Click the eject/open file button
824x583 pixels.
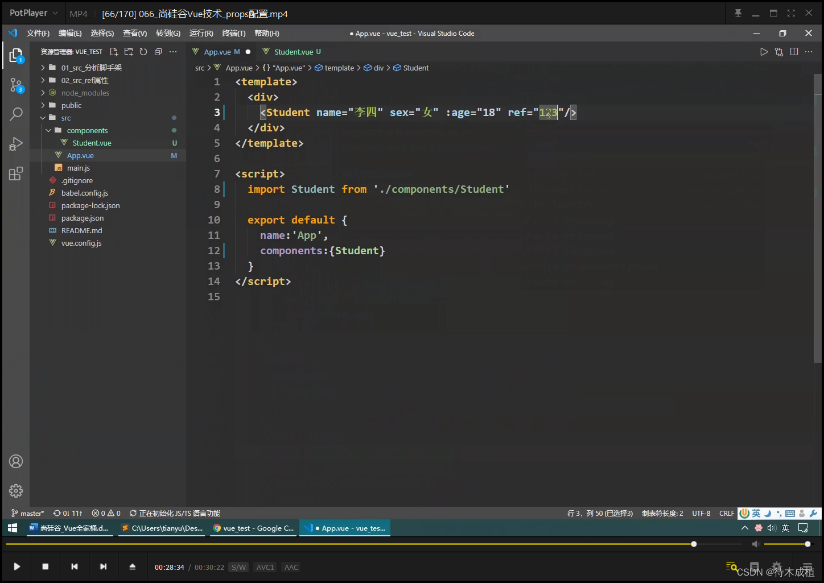point(133,567)
